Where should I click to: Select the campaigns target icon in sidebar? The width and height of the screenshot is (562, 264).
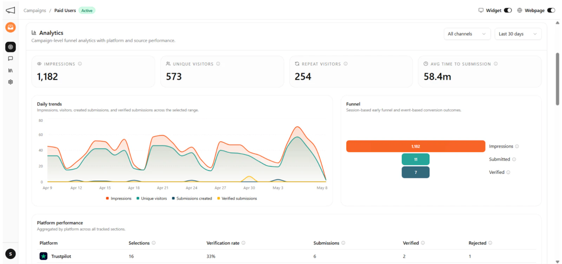click(11, 47)
